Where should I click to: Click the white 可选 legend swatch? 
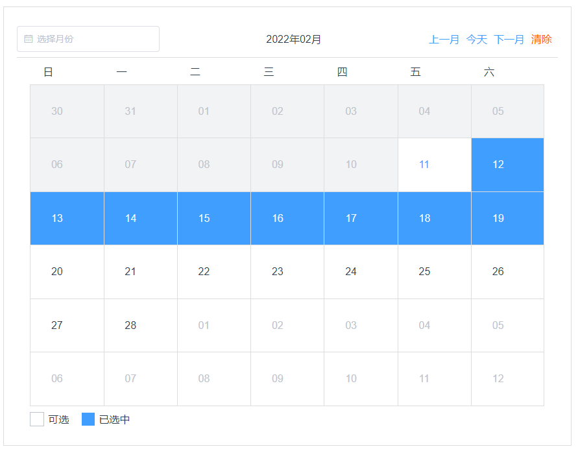[x=37, y=419]
